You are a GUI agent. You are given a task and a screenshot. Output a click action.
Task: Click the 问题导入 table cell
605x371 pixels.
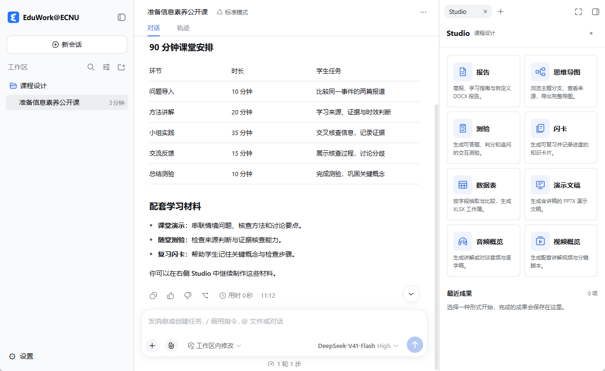tap(162, 91)
